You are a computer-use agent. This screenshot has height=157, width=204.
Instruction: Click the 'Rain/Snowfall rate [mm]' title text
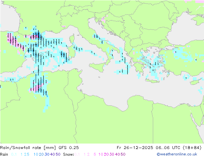click(28, 148)
